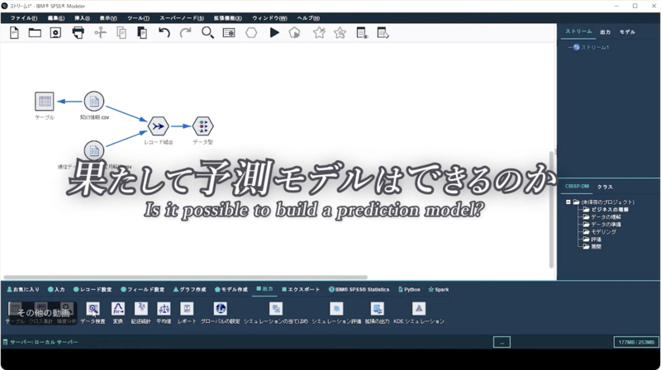Open the ファイル(F) menu
Screen dimensions: 661x370
(24, 18)
